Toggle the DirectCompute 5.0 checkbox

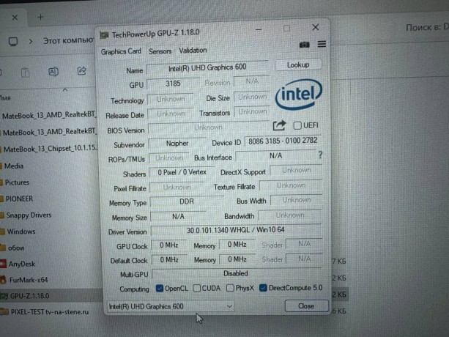263,287
